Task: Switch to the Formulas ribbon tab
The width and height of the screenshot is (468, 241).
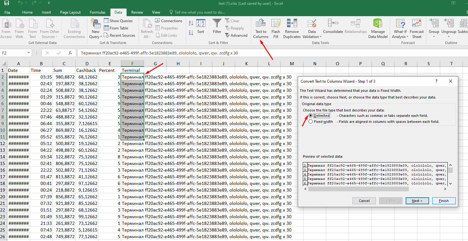Action: pos(97,12)
